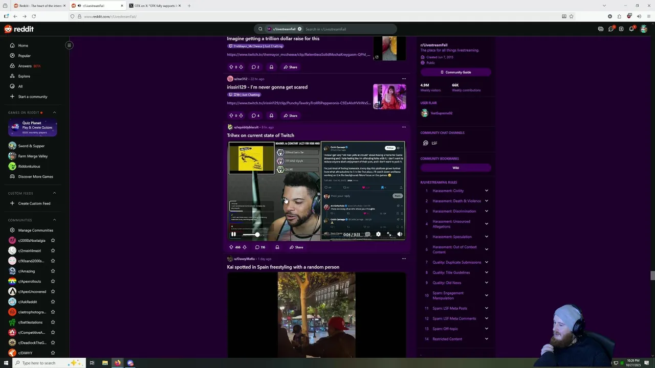
Task: Click the Create post plus icon
Action: [621, 29]
